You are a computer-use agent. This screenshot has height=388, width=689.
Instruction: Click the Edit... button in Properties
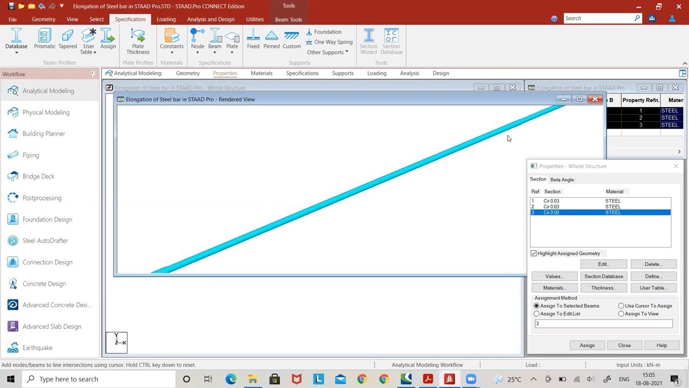click(603, 264)
